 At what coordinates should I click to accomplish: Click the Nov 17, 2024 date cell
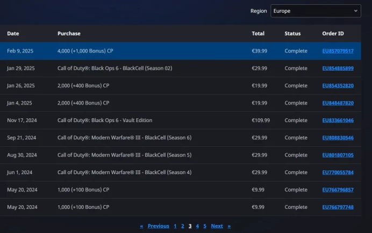[22, 121]
